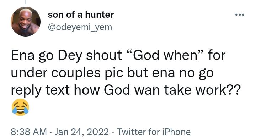Image resolution: width=256 pixels, height=139 pixels.
Task: Click the Jan 24, 2022 date
Action: pyautogui.click(x=81, y=132)
